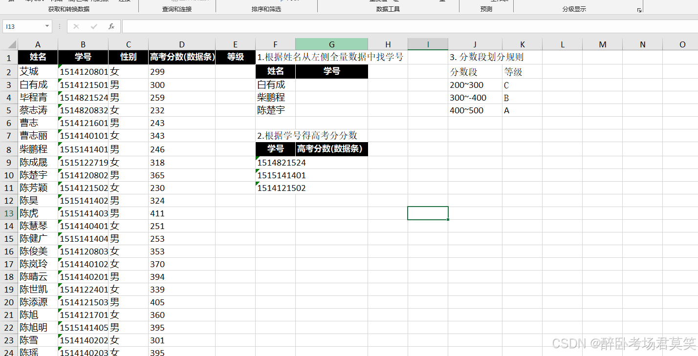This screenshot has width=698, height=356.
Task: Select row 20 header
Action: point(9,302)
